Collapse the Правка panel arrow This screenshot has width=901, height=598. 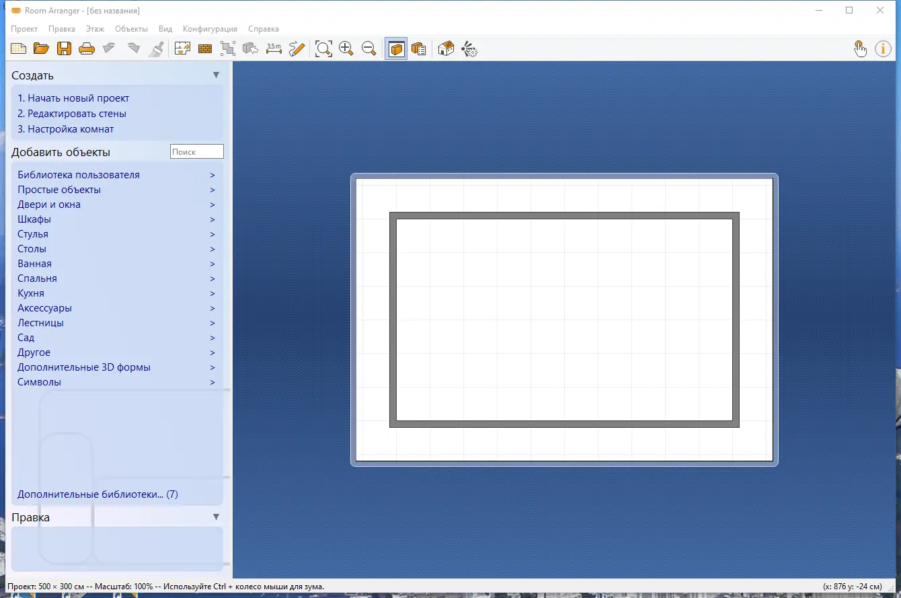(x=216, y=517)
